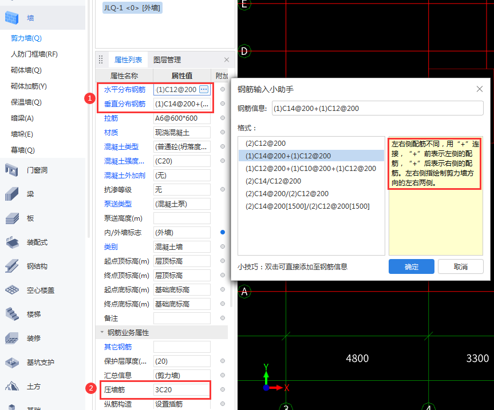
Task: Select 暗梁(A) in the wall list
Action: click(22, 118)
